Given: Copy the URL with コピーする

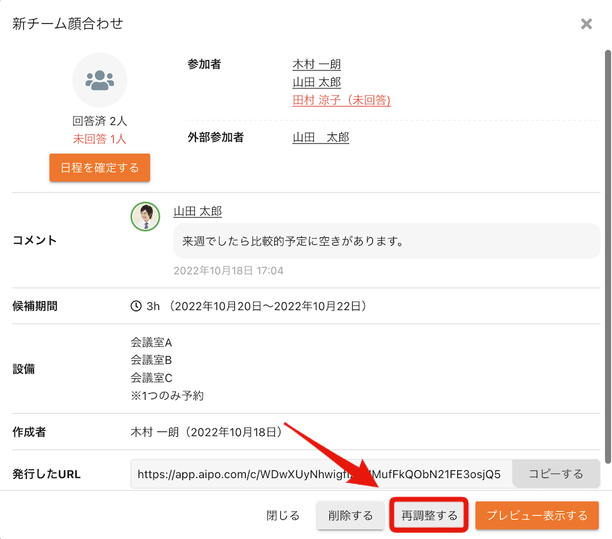Looking at the screenshot, I should click(556, 474).
